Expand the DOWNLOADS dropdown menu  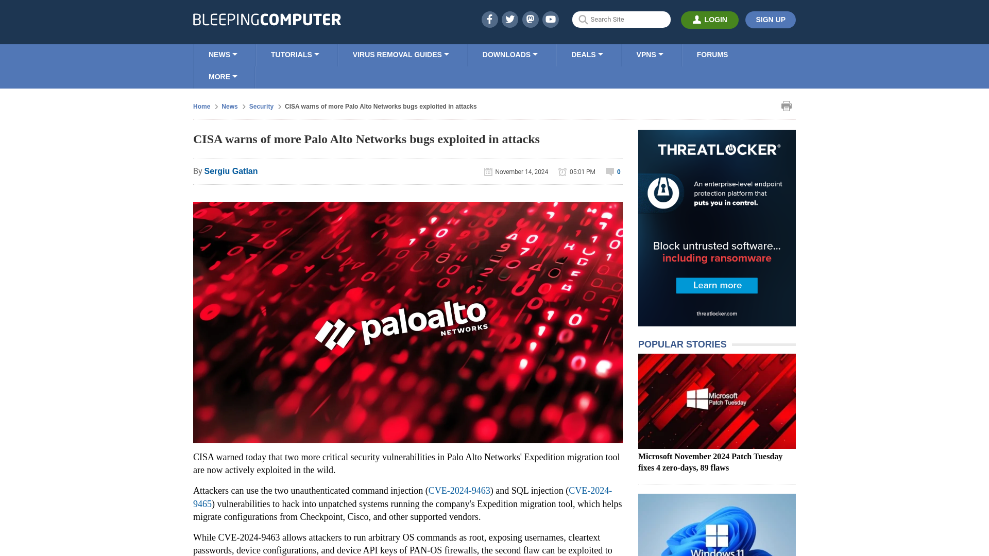(x=509, y=54)
